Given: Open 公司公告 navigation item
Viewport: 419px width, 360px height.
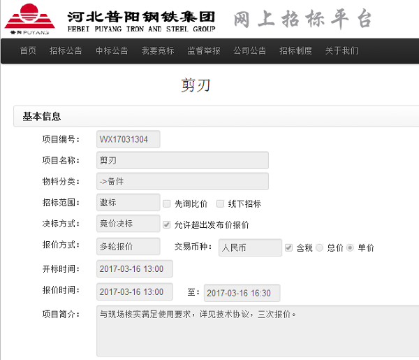Looking at the screenshot, I should [250, 51].
